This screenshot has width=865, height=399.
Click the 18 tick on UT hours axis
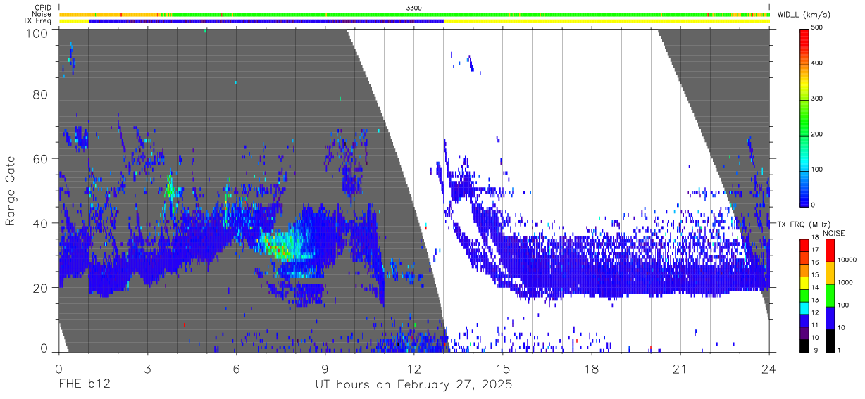coord(591,369)
